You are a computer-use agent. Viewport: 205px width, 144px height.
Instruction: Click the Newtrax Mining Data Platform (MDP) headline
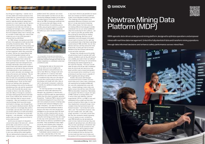pyautogui.click(x=141, y=23)
